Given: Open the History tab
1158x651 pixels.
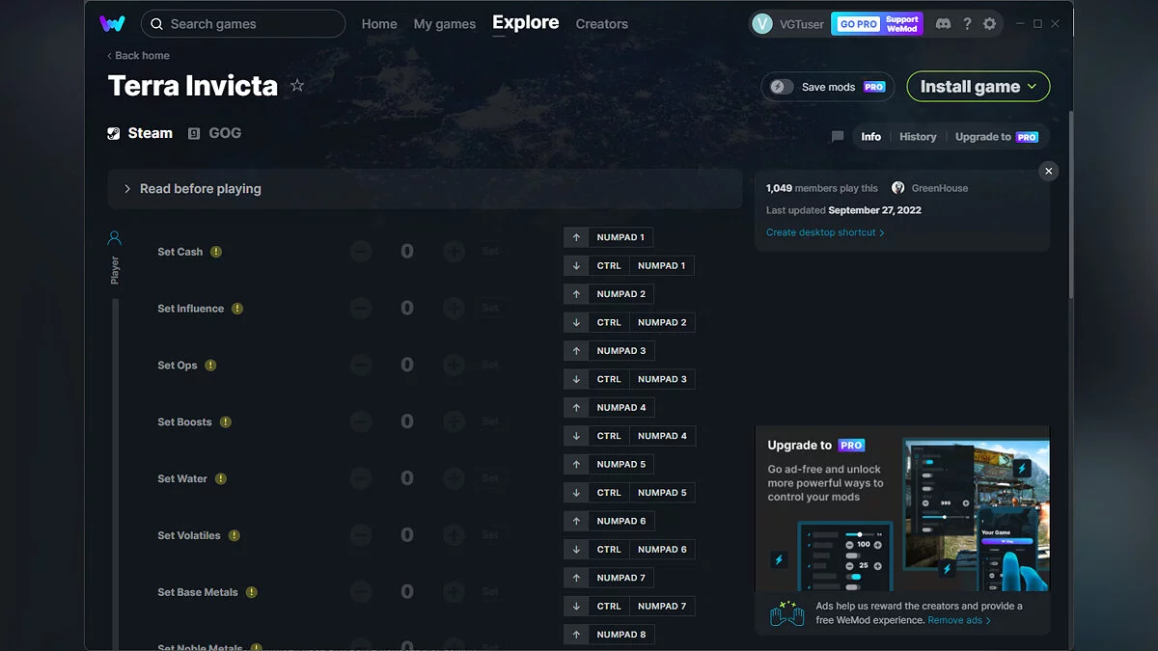Looking at the screenshot, I should click(x=918, y=137).
